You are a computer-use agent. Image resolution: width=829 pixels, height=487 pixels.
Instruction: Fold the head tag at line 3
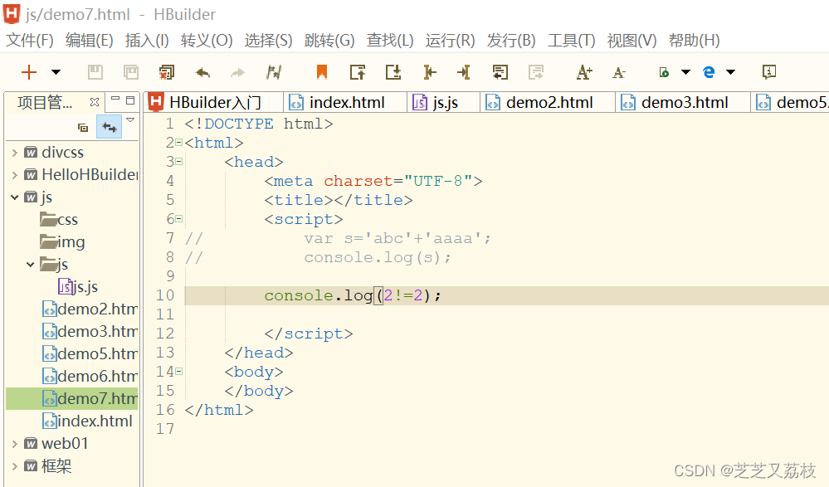pos(178,161)
